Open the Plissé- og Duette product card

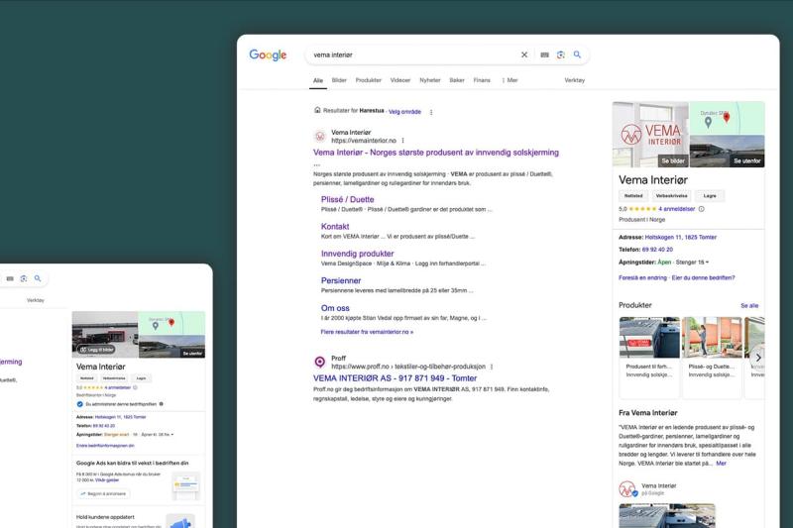coord(712,358)
